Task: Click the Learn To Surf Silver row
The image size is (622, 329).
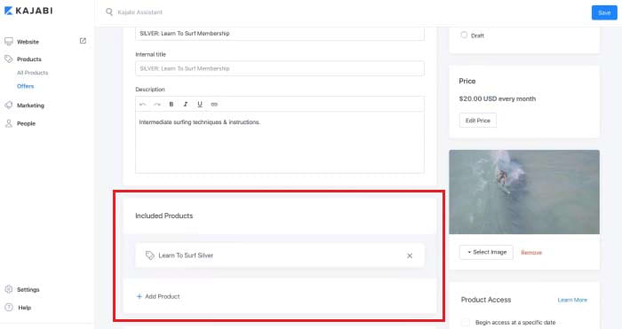Action: pos(280,255)
